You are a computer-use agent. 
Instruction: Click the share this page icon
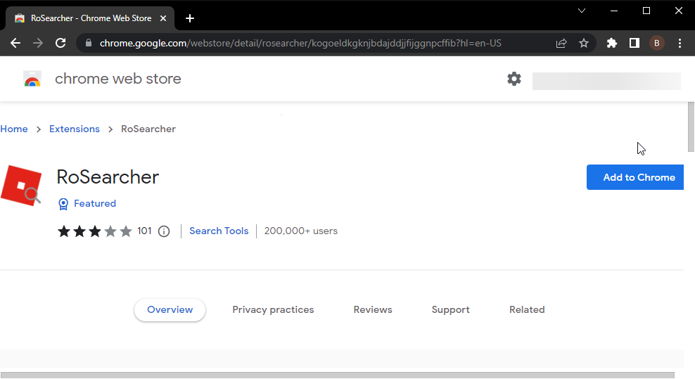(561, 43)
